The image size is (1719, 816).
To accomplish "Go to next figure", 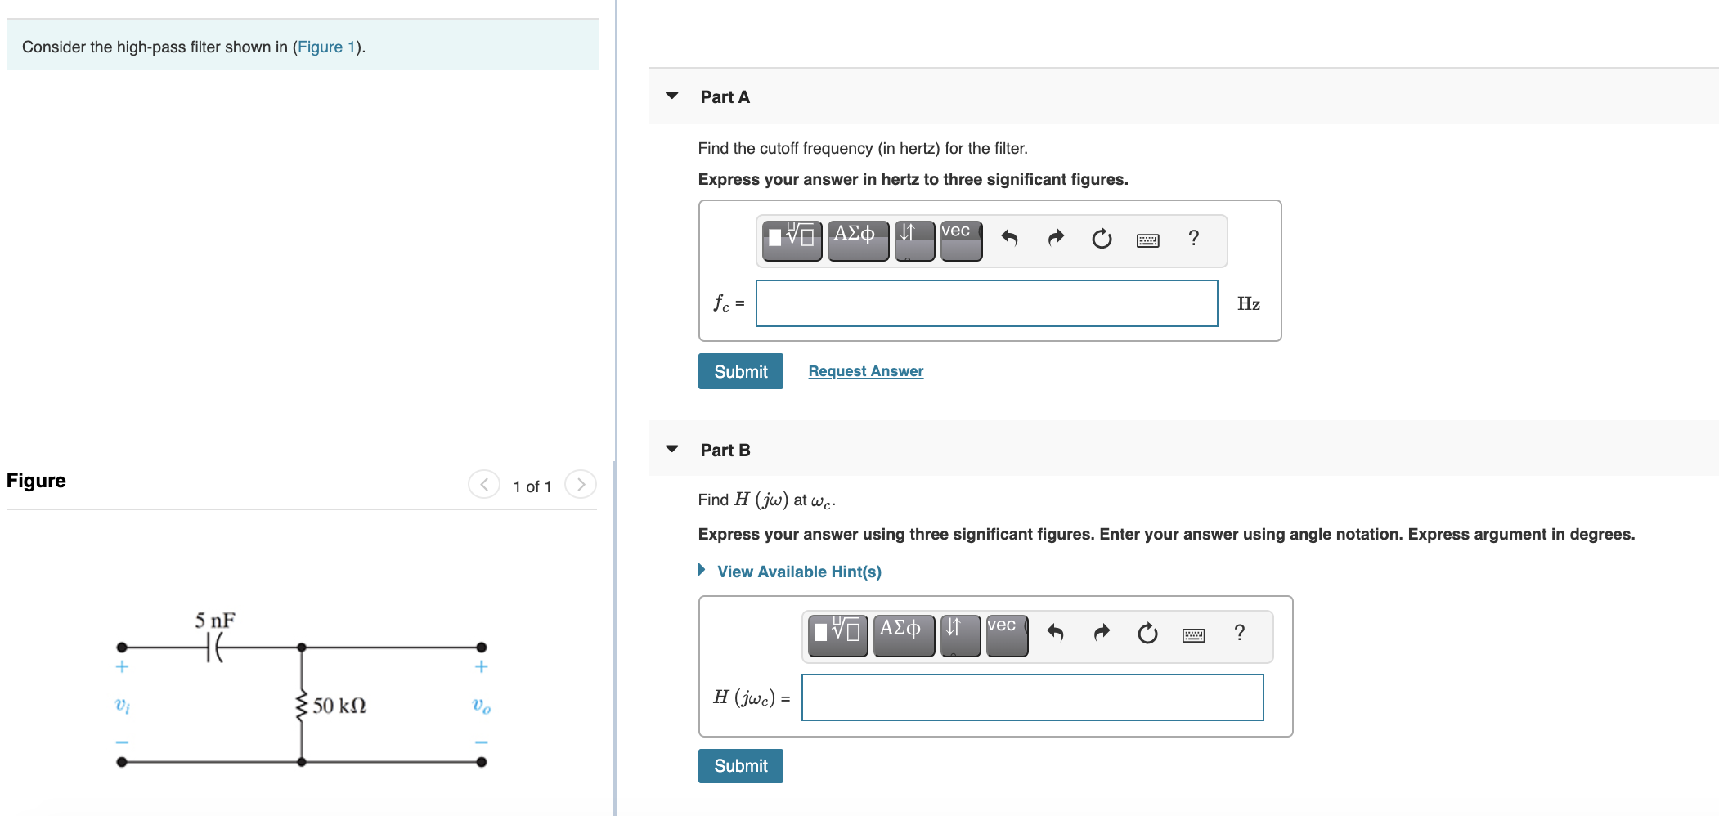I will click(581, 484).
